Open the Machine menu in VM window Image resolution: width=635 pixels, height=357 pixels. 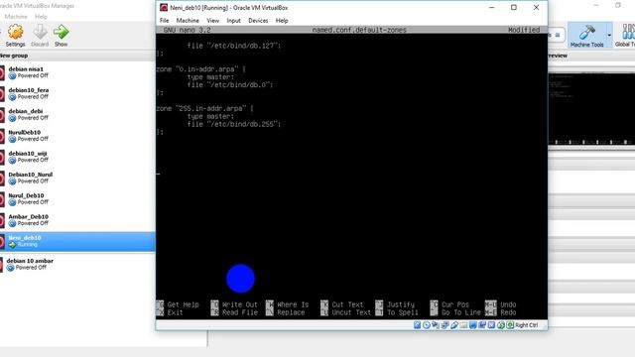pyautogui.click(x=188, y=20)
